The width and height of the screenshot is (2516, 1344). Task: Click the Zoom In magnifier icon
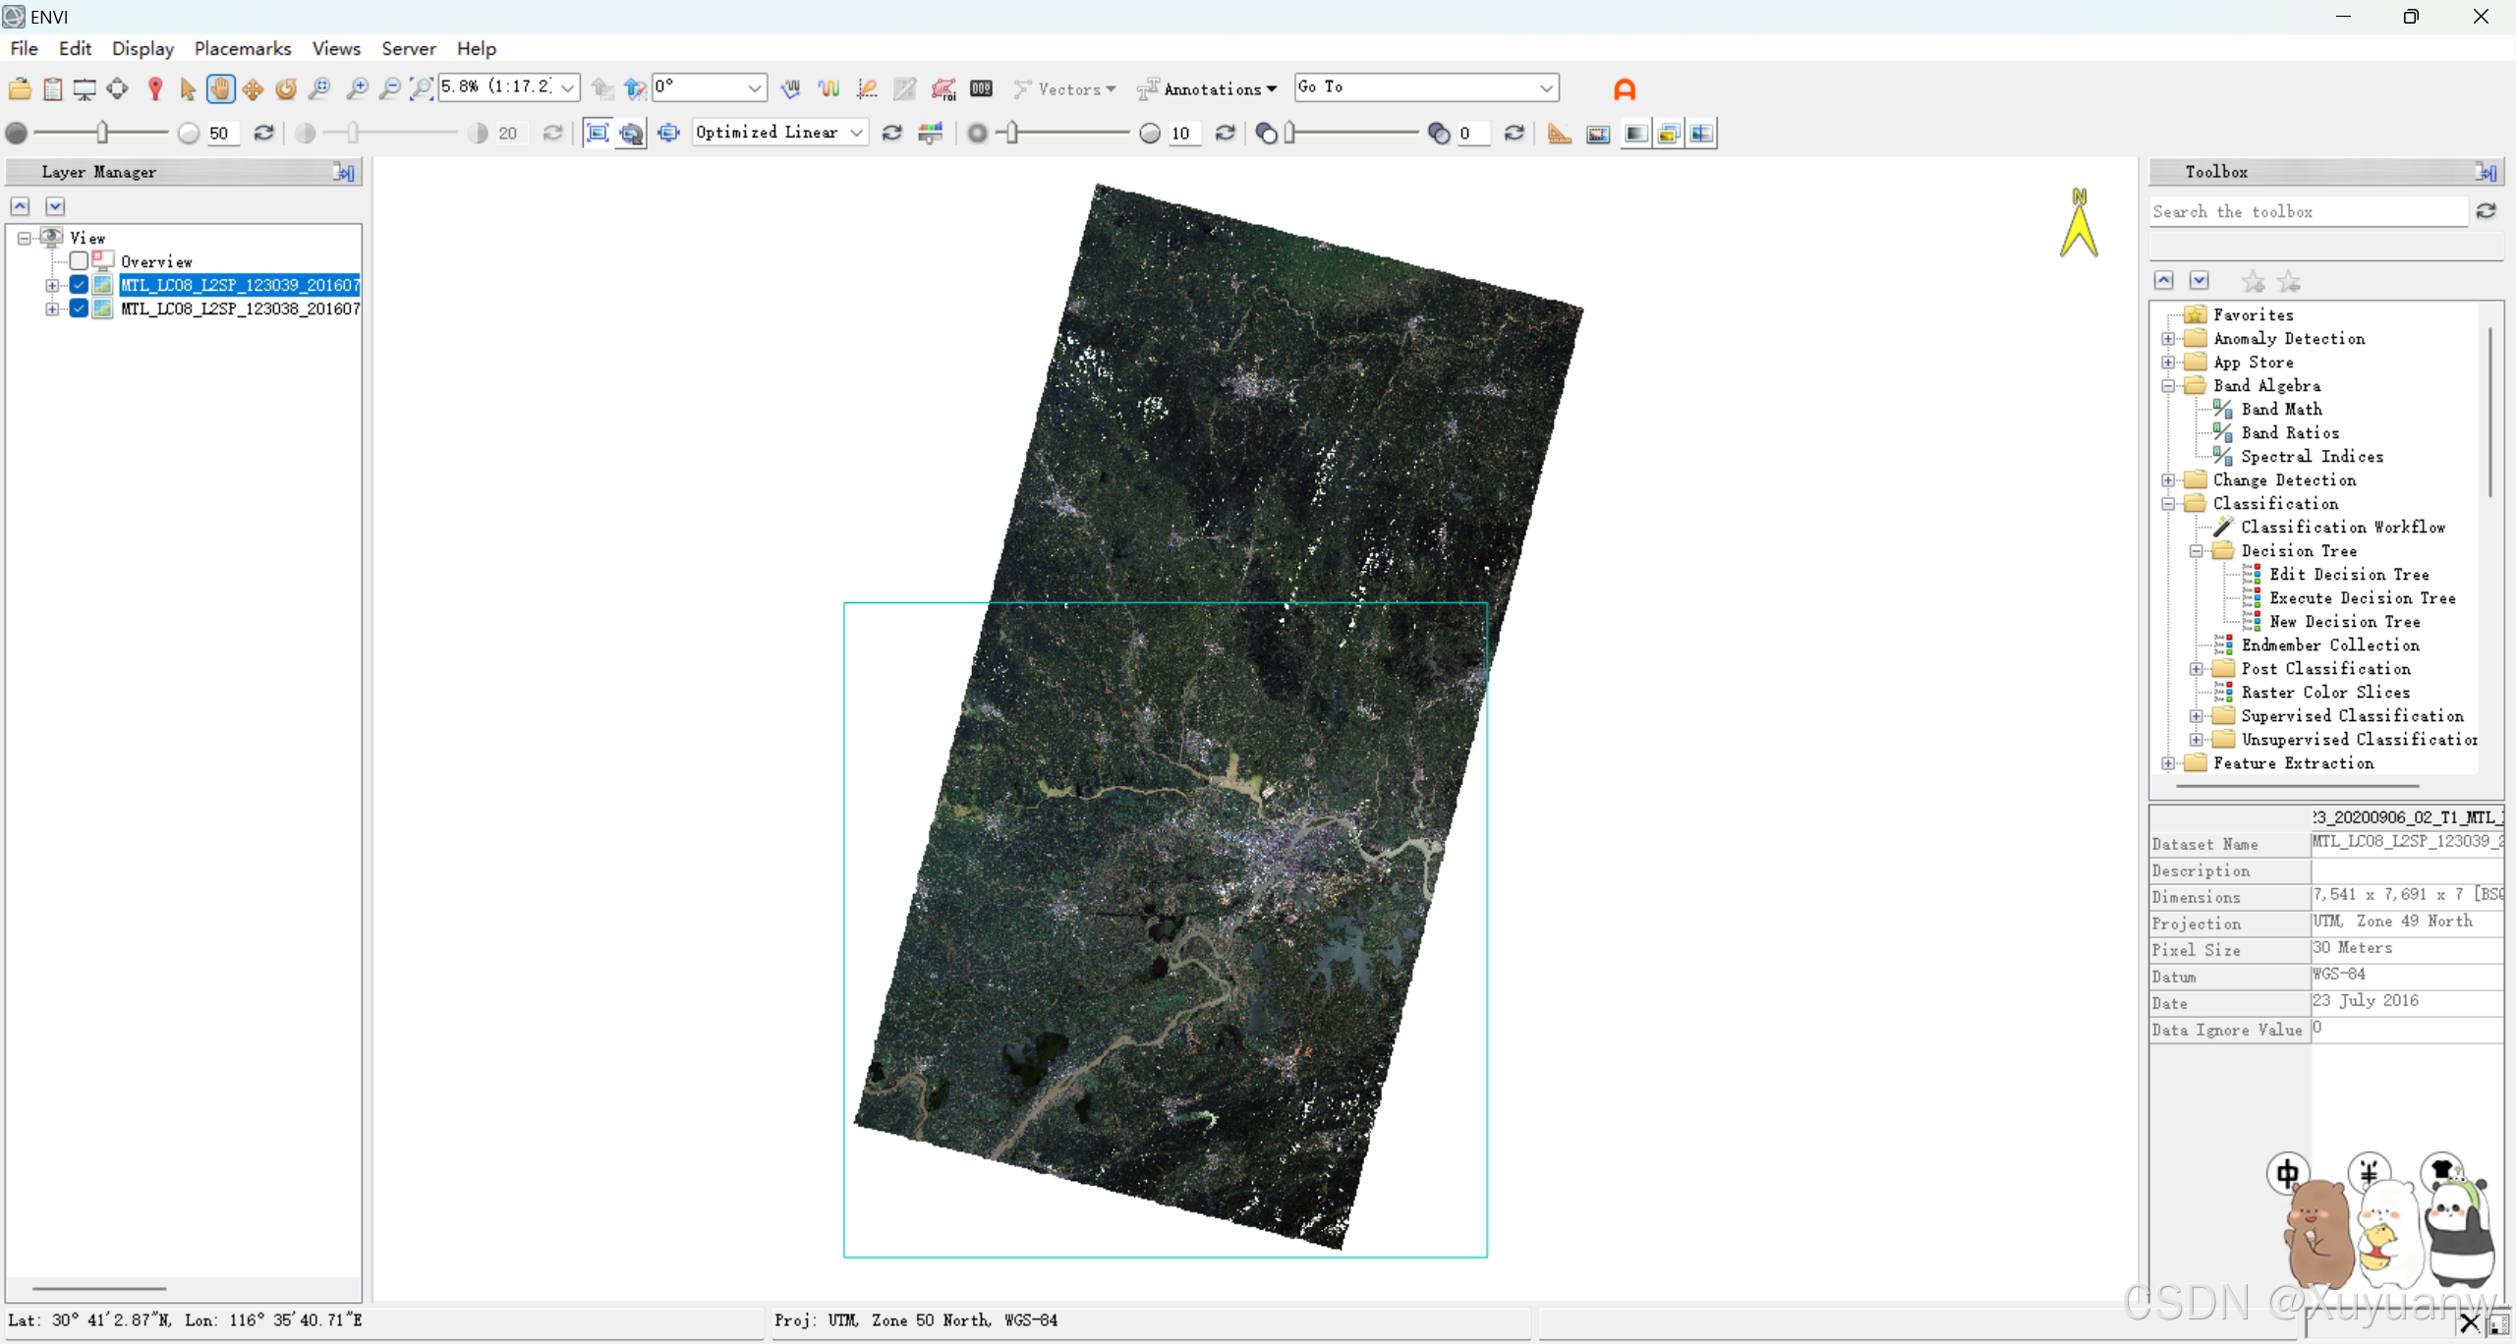pyautogui.click(x=357, y=89)
